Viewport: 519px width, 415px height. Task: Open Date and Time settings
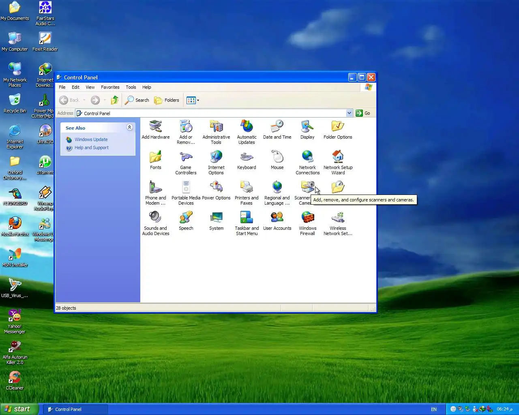pos(277,130)
